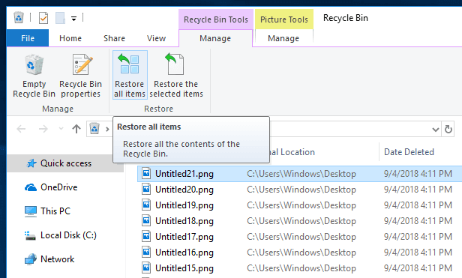Go back with the Back arrow

click(21, 129)
